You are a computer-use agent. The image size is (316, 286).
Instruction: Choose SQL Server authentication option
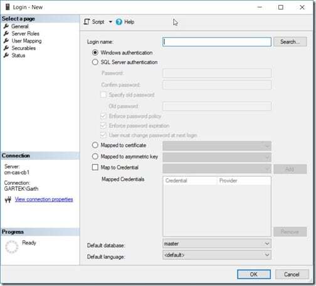pyautogui.click(x=95, y=62)
